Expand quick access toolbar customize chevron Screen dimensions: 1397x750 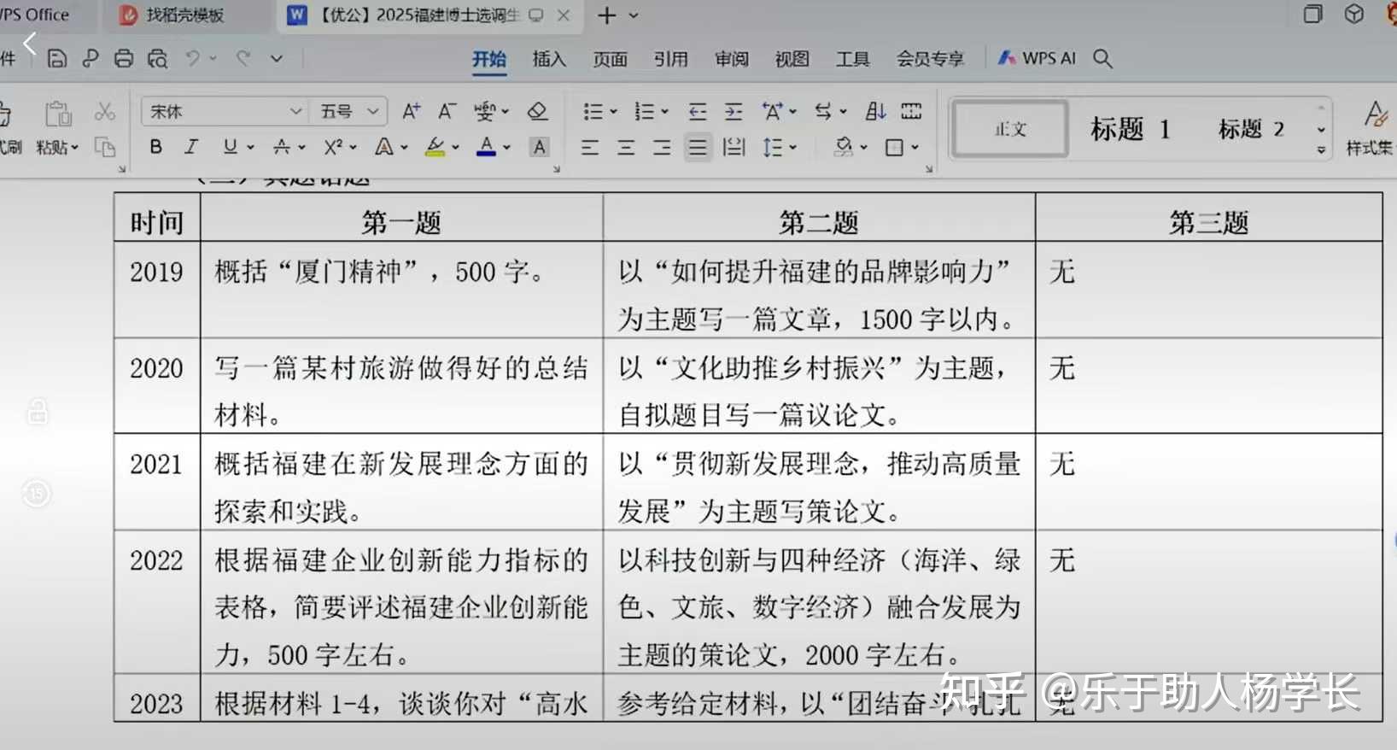pos(276,58)
